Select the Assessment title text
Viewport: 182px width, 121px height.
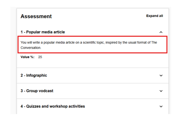36,16
